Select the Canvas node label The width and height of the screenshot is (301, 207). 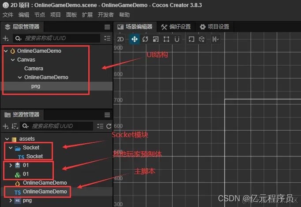(26, 60)
